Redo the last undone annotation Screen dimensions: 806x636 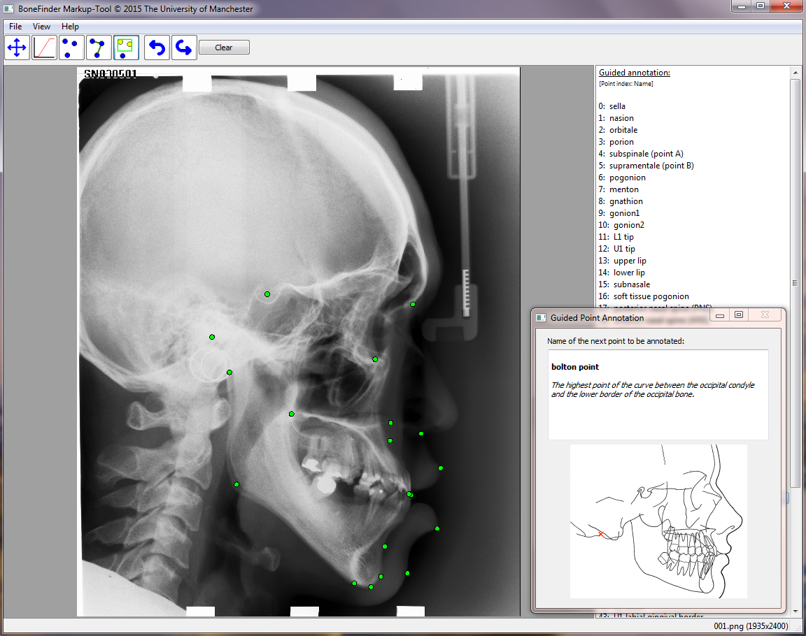[x=184, y=48]
